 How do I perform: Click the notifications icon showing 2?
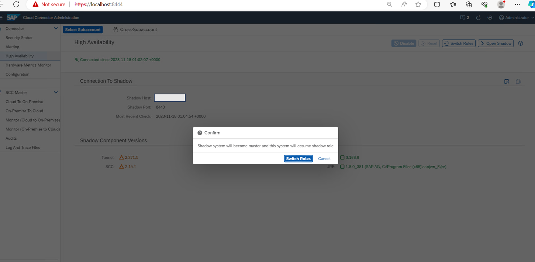point(465,18)
